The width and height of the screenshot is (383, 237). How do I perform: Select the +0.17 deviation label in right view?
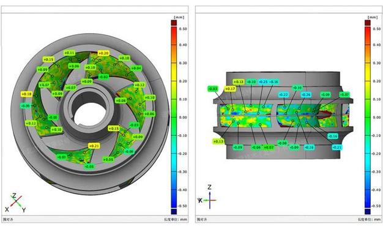[x=230, y=89]
